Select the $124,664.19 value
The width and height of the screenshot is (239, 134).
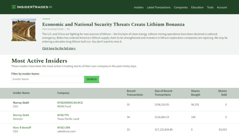point(162,117)
